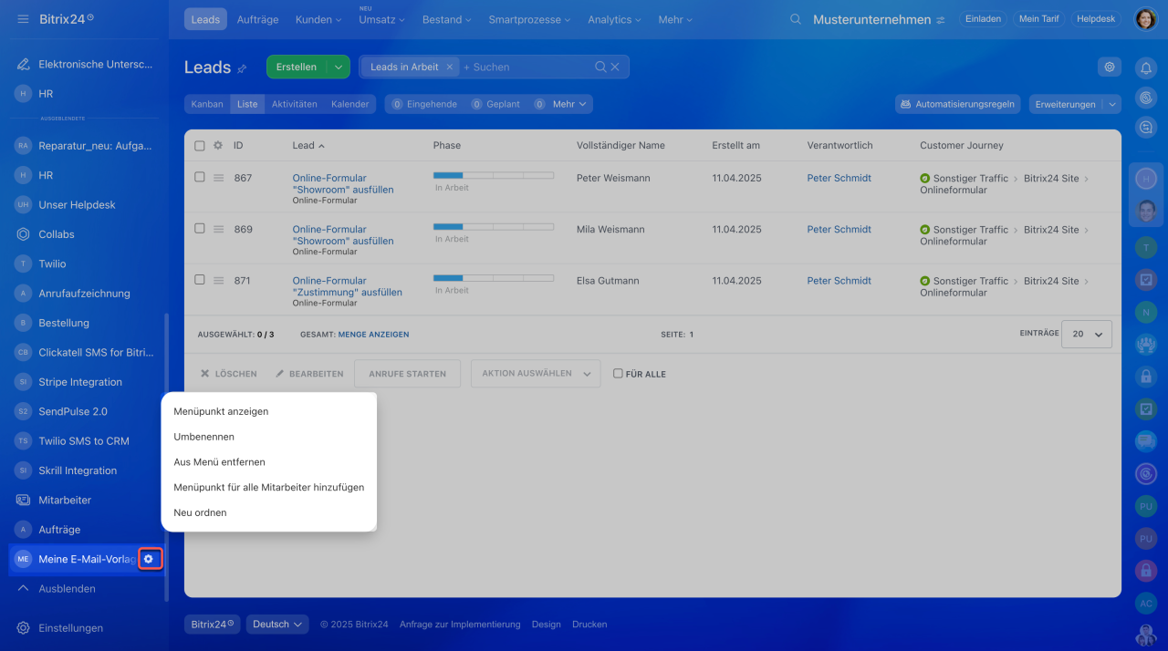Open Elektronische Unterschrift in the sidebar
The image size is (1168, 651).
pyautogui.click(x=84, y=65)
